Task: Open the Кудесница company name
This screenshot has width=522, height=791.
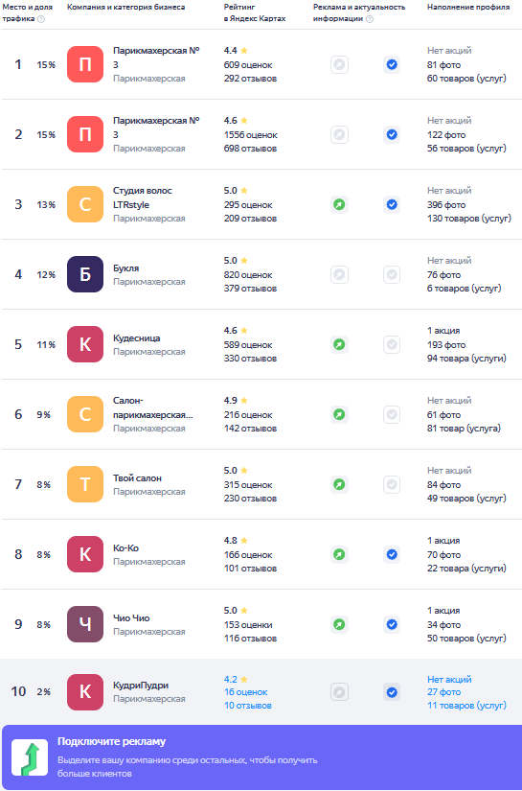Action: pos(137,338)
